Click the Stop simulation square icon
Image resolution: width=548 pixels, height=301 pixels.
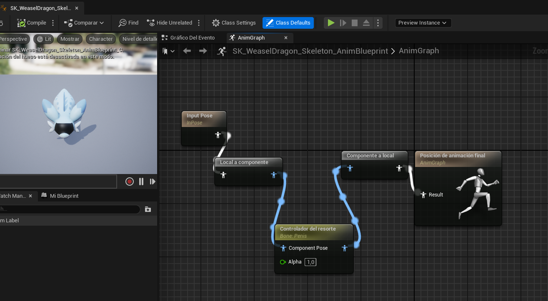coord(355,23)
